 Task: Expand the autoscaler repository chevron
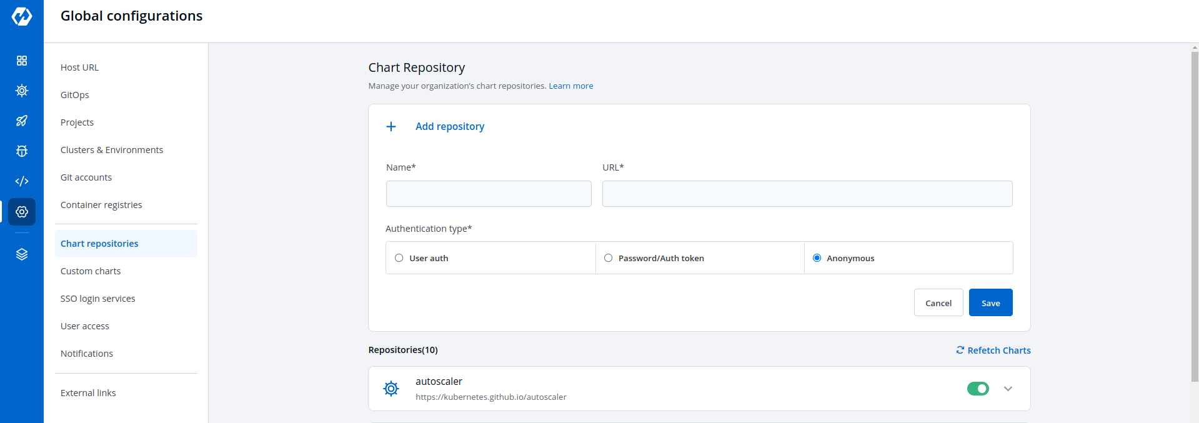[1008, 389]
